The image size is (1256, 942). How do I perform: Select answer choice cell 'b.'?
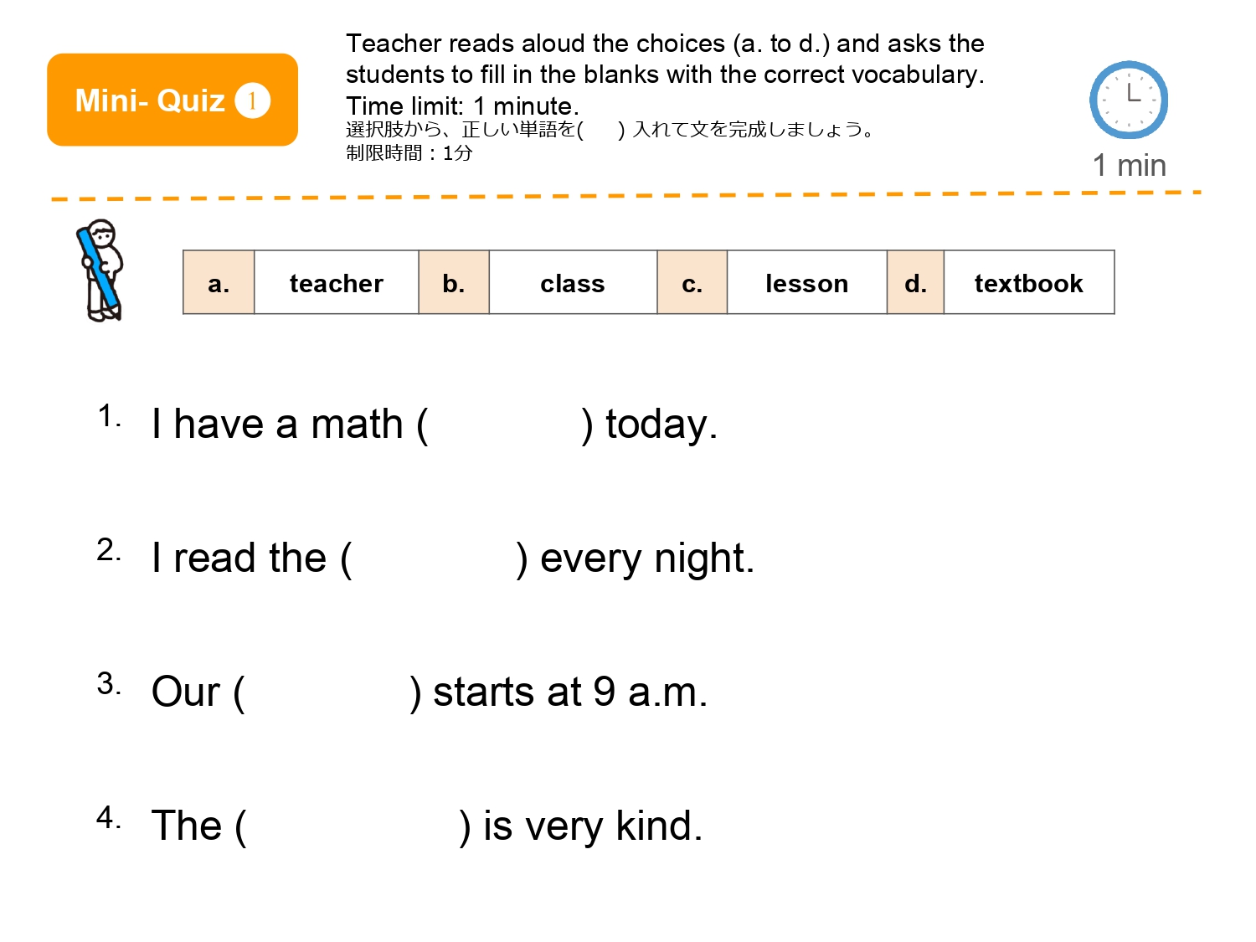coord(454,283)
